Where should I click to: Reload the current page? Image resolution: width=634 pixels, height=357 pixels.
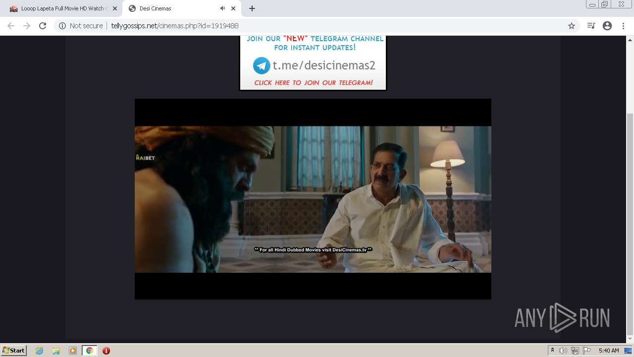[x=43, y=26]
